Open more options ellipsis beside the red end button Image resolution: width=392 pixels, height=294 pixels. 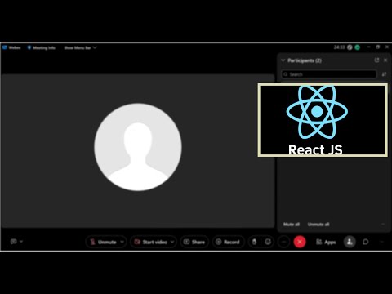[x=283, y=242]
